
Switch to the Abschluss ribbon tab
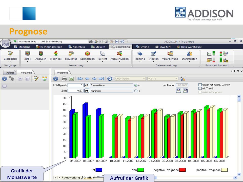[77, 47]
